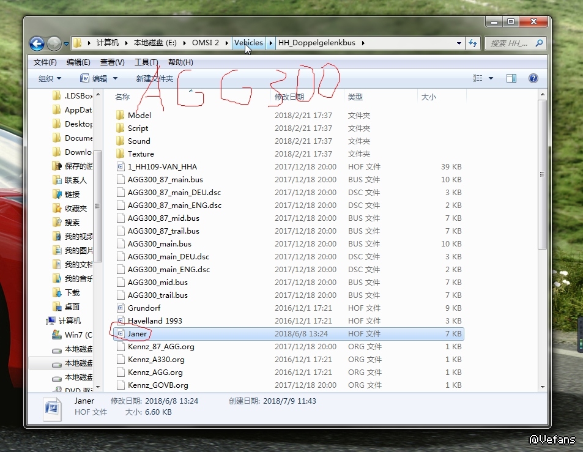The height and width of the screenshot is (452, 583).
Task: Open the 帮助(H) menu
Action: tap(180, 62)
